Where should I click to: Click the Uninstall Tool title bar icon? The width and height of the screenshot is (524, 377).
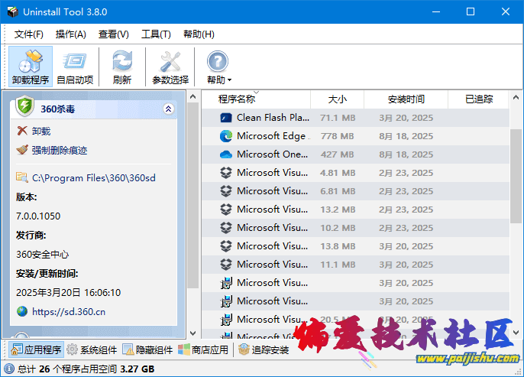[x=13, y=11]
